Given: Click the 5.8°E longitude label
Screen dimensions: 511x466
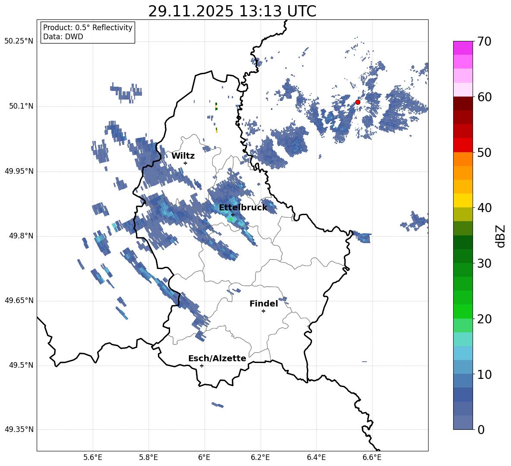Looking at the screenshot, I should point(148,457).
